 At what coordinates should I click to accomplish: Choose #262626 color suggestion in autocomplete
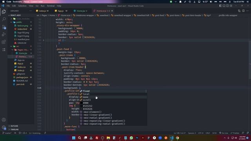tap(113, 109)
